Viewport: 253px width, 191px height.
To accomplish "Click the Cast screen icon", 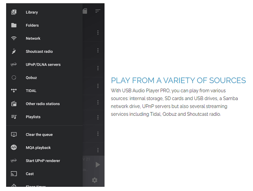I will click(x=14, y=173).
